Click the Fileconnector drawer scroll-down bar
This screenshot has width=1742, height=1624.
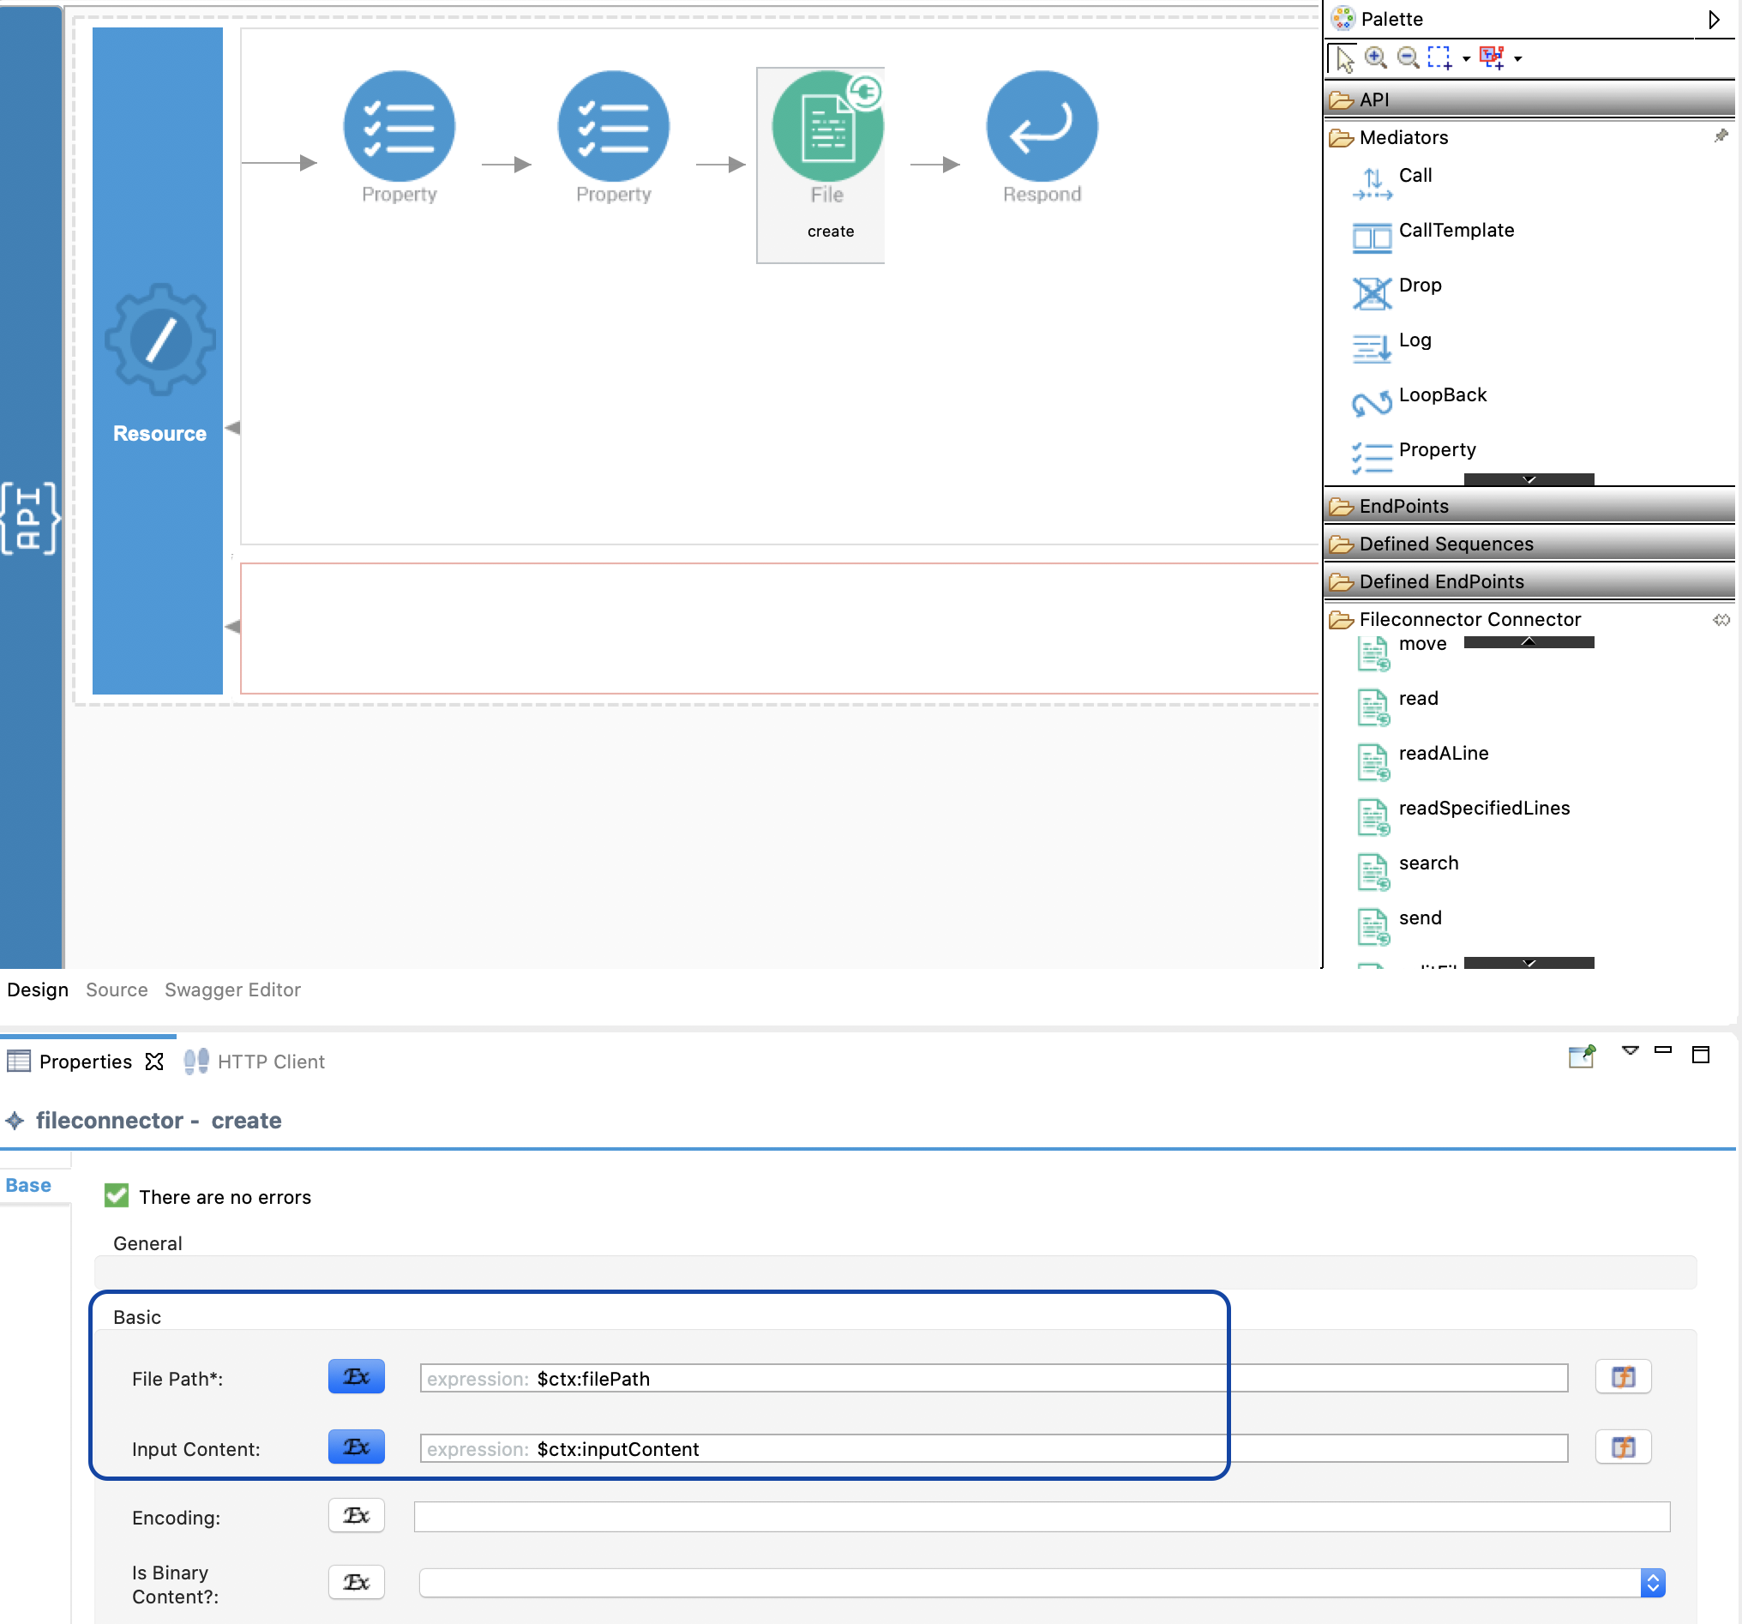click(x=1529, y=963)
